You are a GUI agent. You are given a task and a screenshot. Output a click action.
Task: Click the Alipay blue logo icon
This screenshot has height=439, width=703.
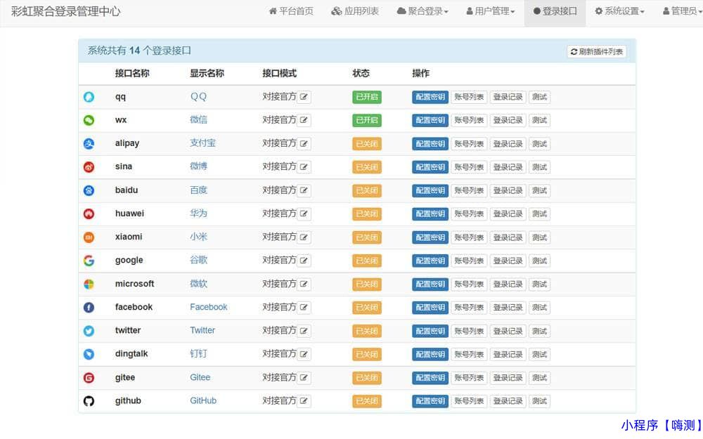(x=89, y=143)
